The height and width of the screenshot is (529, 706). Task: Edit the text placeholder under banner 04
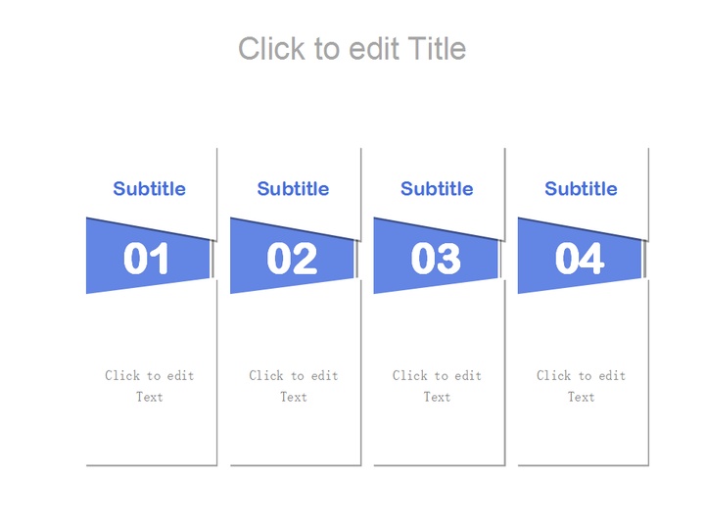click(x=582, y=386)
